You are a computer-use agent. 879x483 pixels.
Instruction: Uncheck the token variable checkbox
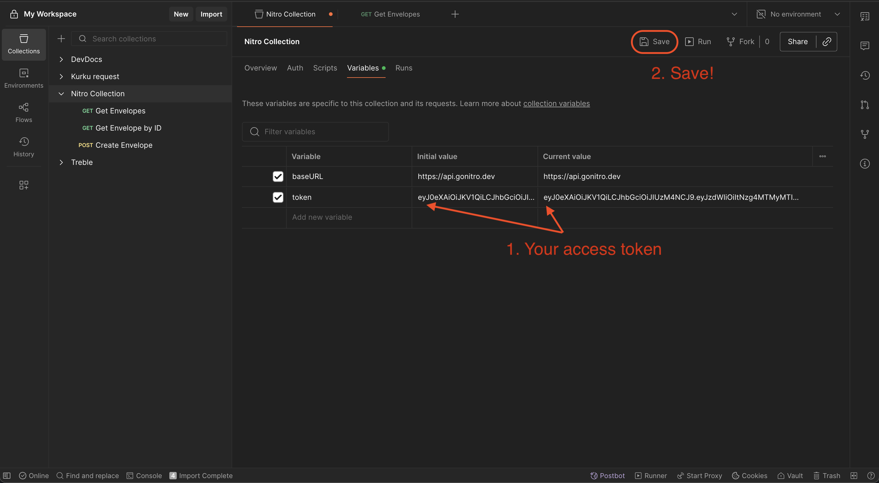coord(278,197)
